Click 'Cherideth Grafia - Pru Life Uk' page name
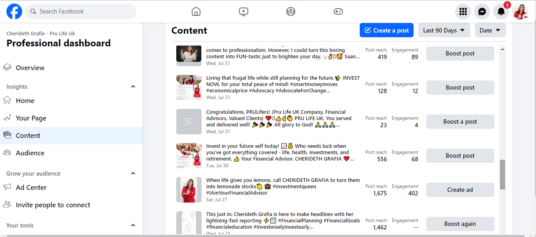The height and width of the screenshot is (237, 536). [x=41, y=34]
